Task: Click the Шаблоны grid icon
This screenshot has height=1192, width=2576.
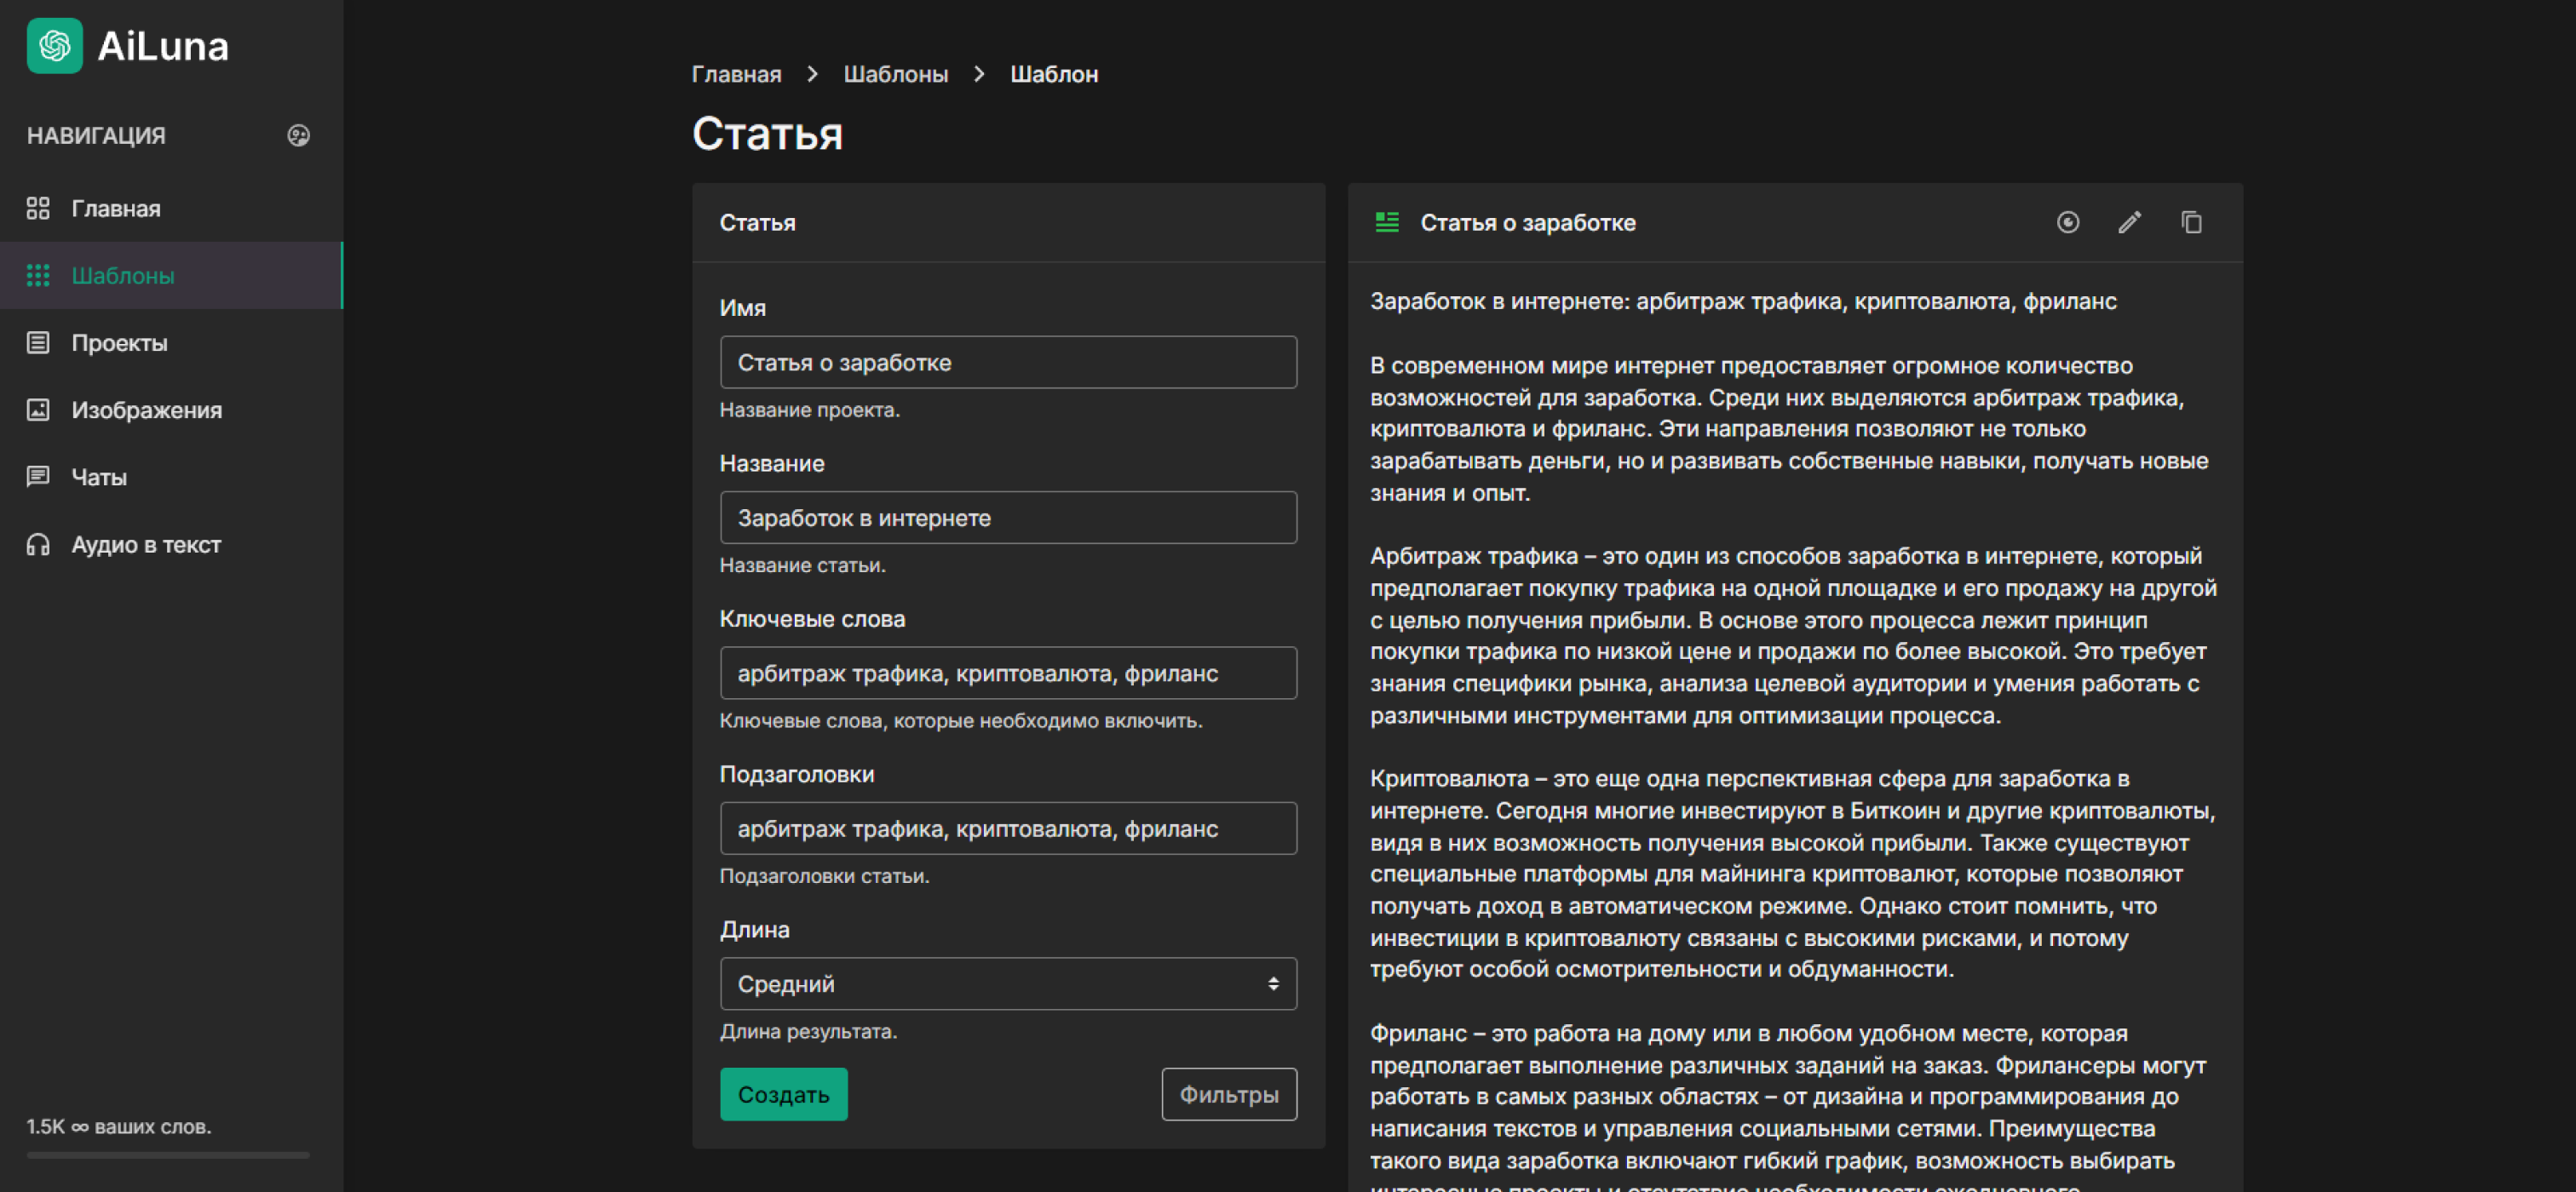Action: tap(39, 276)
